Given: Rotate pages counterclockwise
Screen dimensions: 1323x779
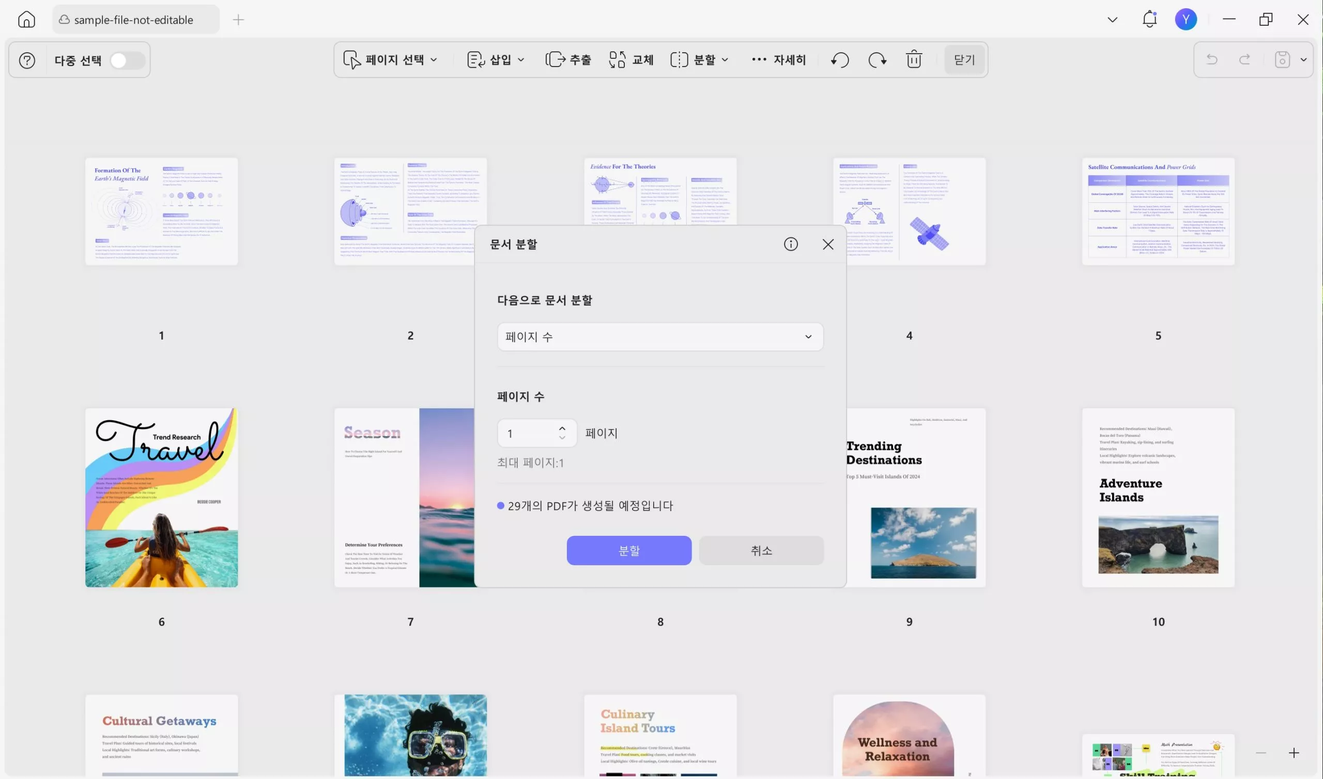Looking at the screenshot, I should [x=840, y=60].
